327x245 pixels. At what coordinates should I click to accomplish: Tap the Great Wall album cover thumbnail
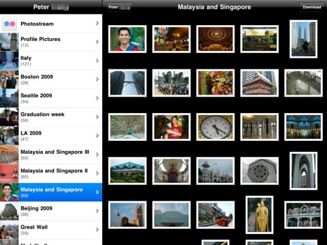coord(9,230)
